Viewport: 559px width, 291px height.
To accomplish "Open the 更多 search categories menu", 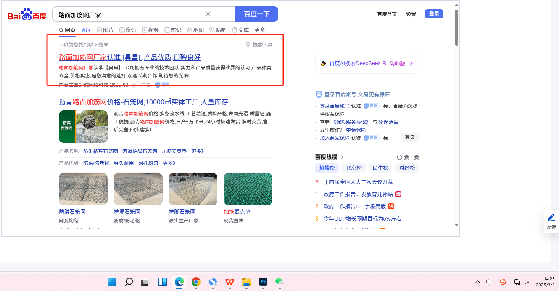I will pyautogui.click(x=260, y=30).
